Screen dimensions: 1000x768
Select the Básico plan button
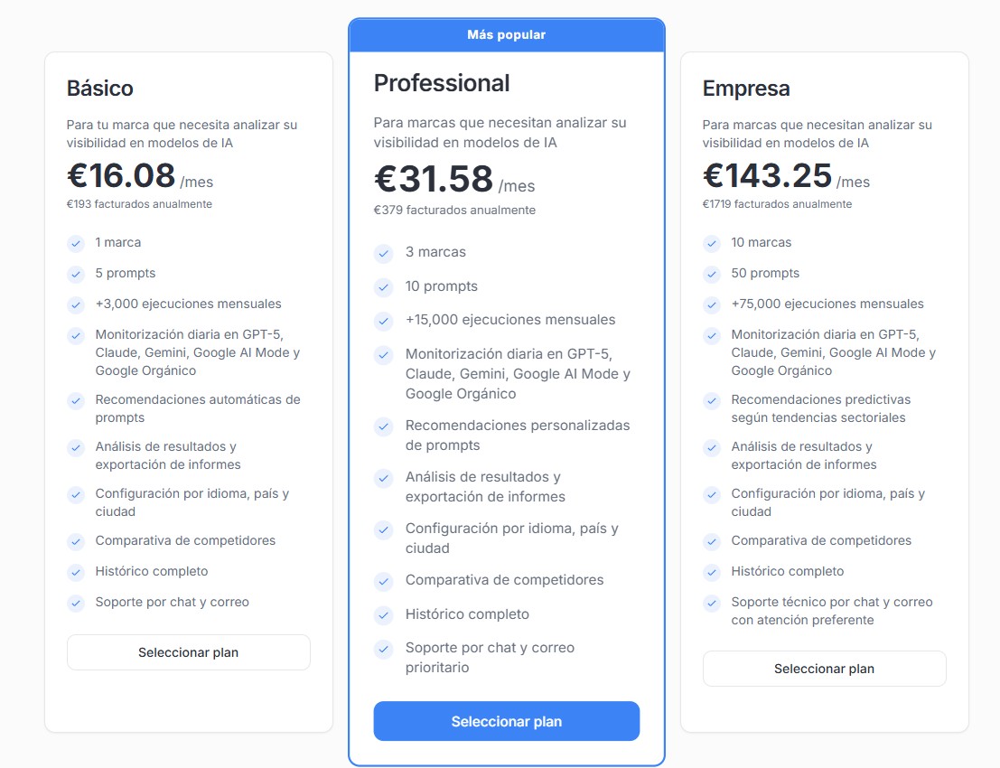pos(188,652)
